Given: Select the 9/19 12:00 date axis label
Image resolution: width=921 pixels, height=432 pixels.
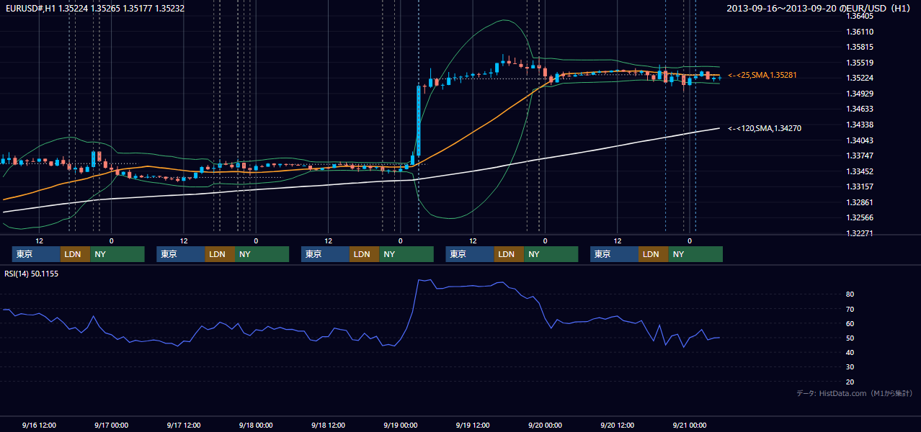Looking at the screenshot, I should (x=473, y=426).
